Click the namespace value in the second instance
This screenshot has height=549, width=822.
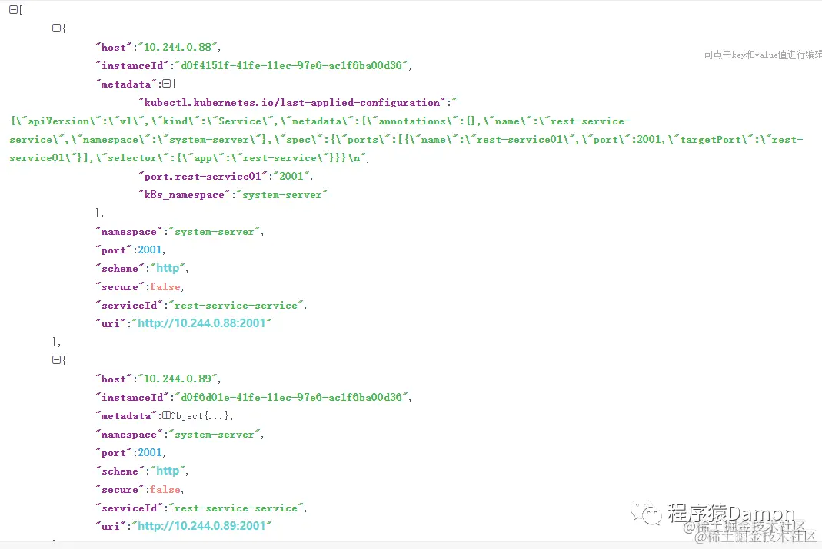215,435
